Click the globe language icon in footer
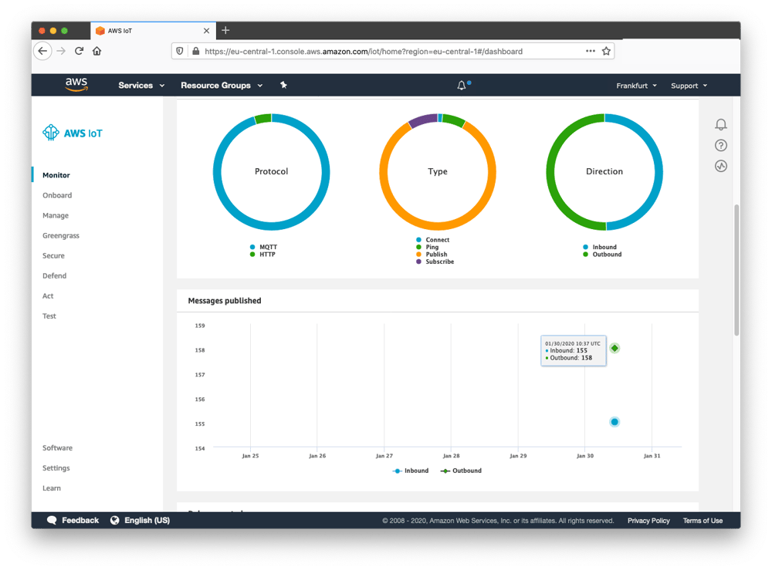 (x=115, y=520)
